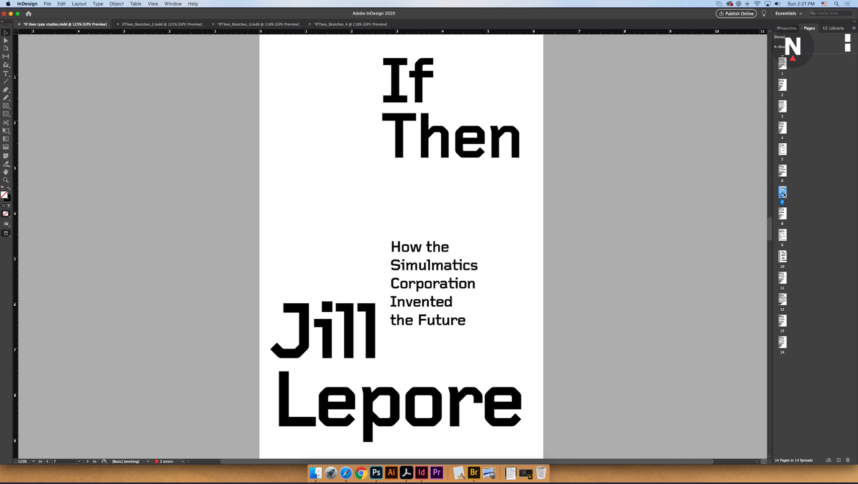The height and width of the screenshot is (484, 858).
Task: Open the Window menu
Action: [173, 4]
